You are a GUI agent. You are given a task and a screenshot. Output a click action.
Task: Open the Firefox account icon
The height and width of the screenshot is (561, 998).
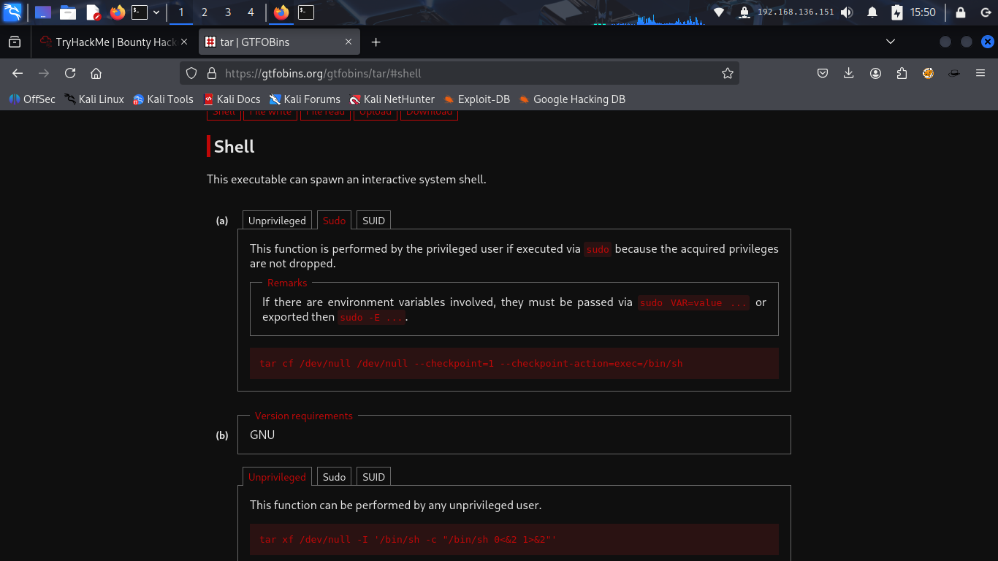(875, 73)
